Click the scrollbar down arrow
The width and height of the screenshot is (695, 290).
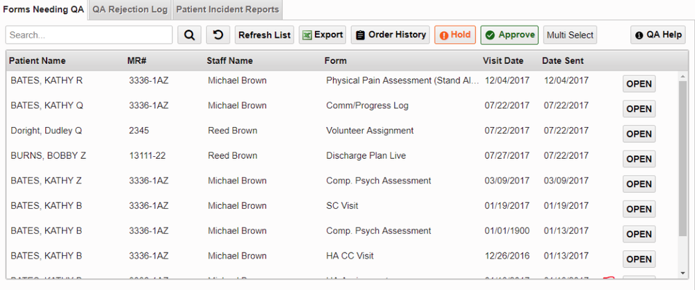(x=682, y=273)
